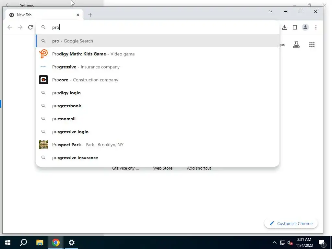The height and width of the screenshot is (249, 332).
Task: Select the New Tab tab
Action: pos(44,15)
